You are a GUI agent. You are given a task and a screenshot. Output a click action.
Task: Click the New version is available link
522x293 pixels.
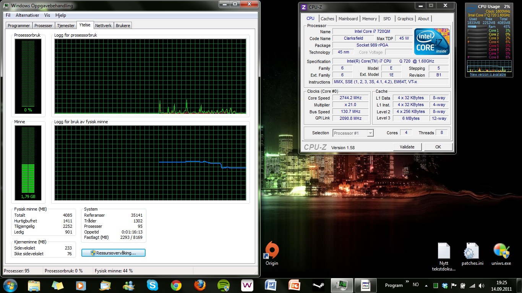(x=488, y=74)
